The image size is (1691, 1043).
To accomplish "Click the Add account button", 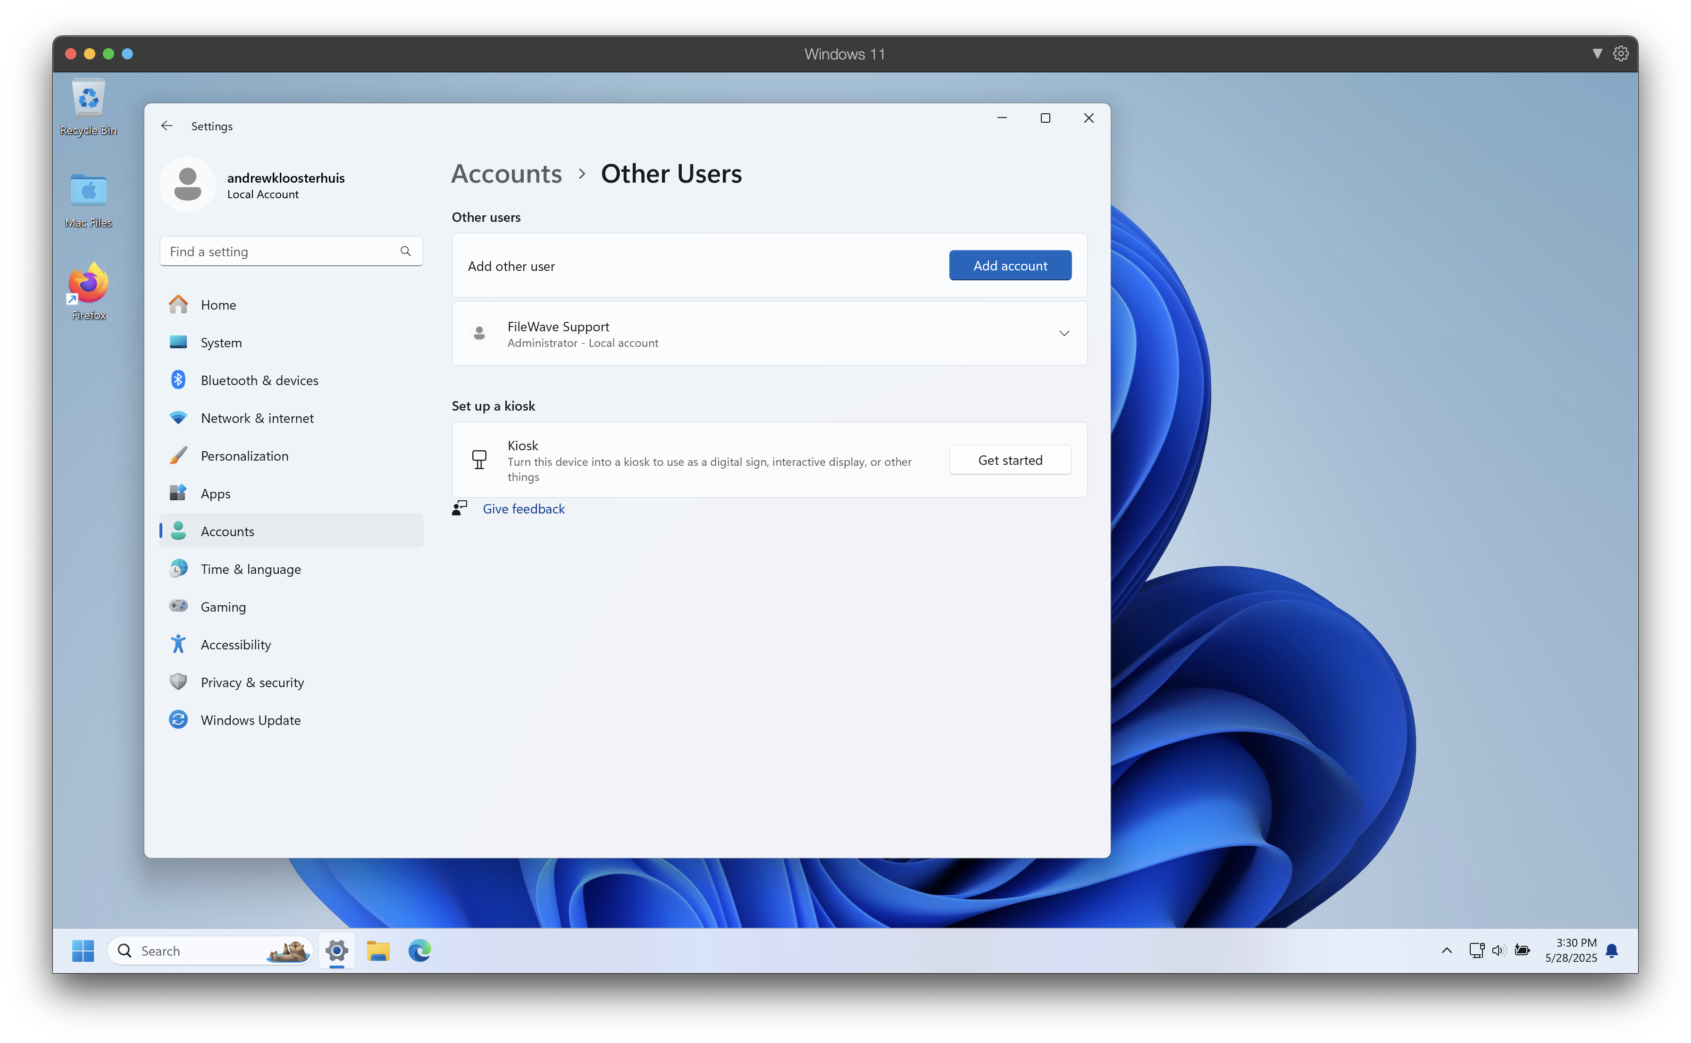I will pyautogui.click(x=1010, y=266).
